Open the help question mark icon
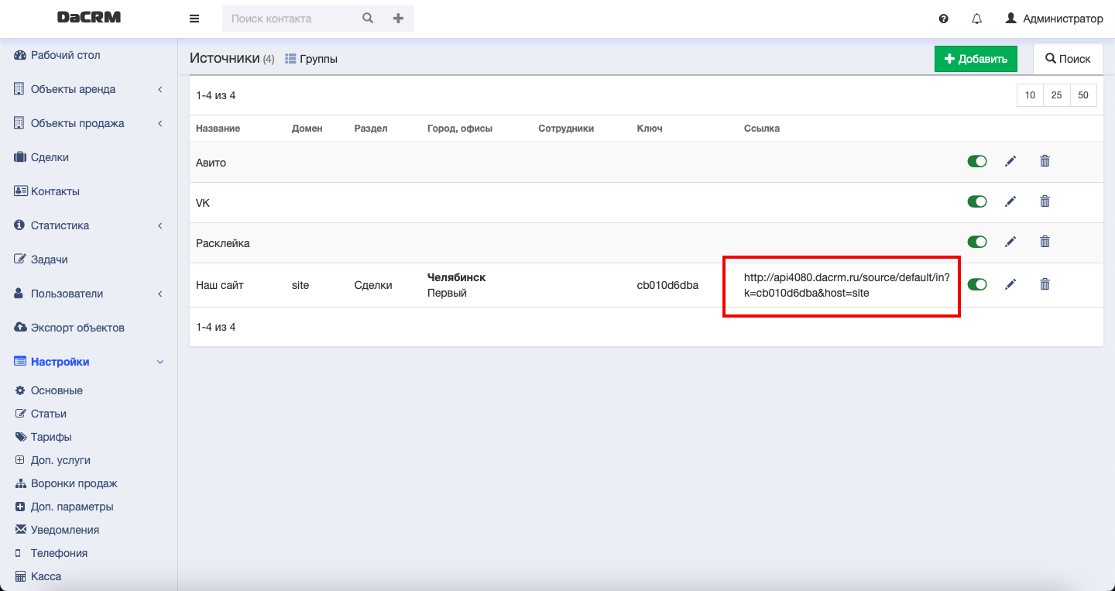 pos(943,19)
